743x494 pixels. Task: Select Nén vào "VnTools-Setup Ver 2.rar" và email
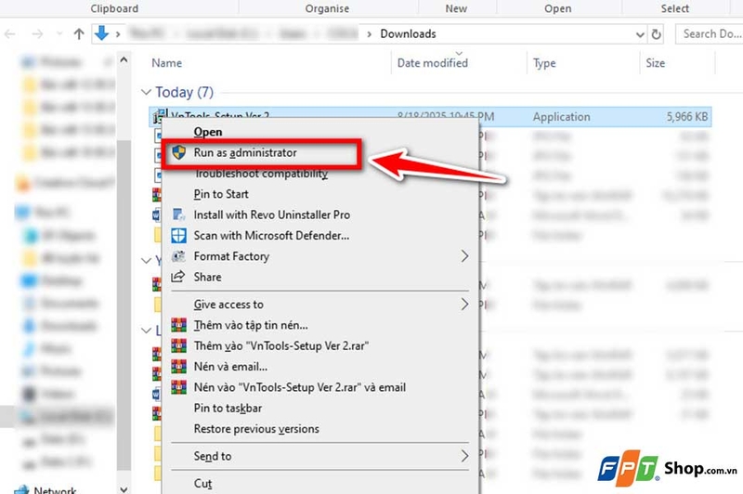tap(299, 387)
